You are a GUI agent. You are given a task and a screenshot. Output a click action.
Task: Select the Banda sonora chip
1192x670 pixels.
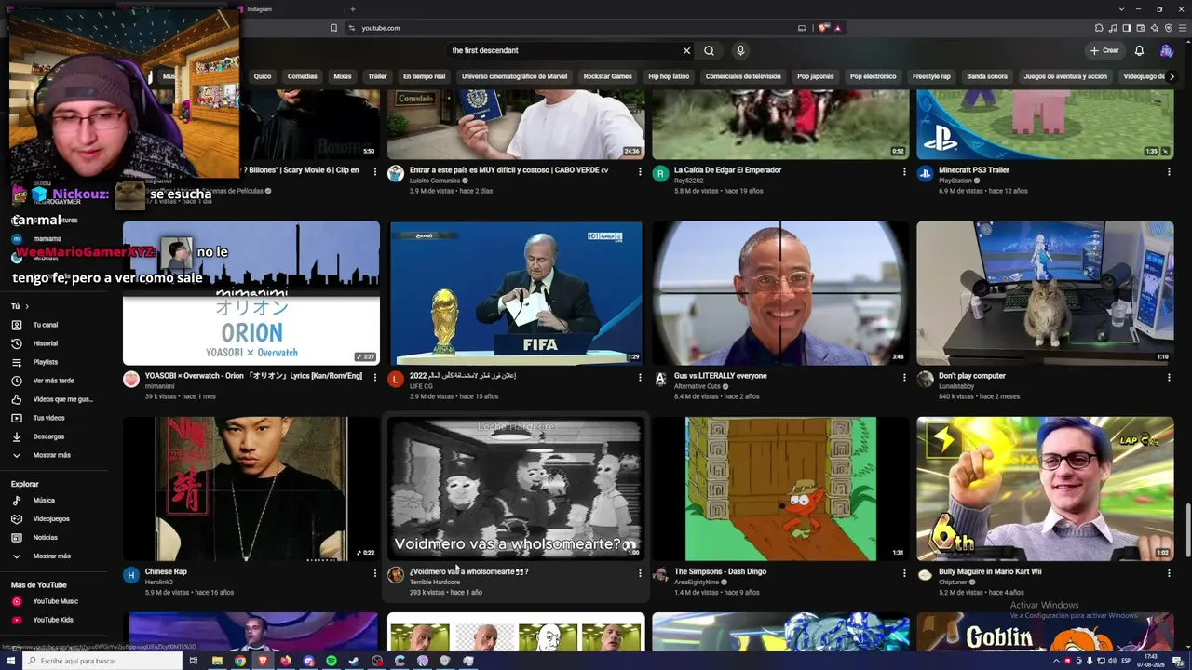pyautogui.click(x=987, y=76)
